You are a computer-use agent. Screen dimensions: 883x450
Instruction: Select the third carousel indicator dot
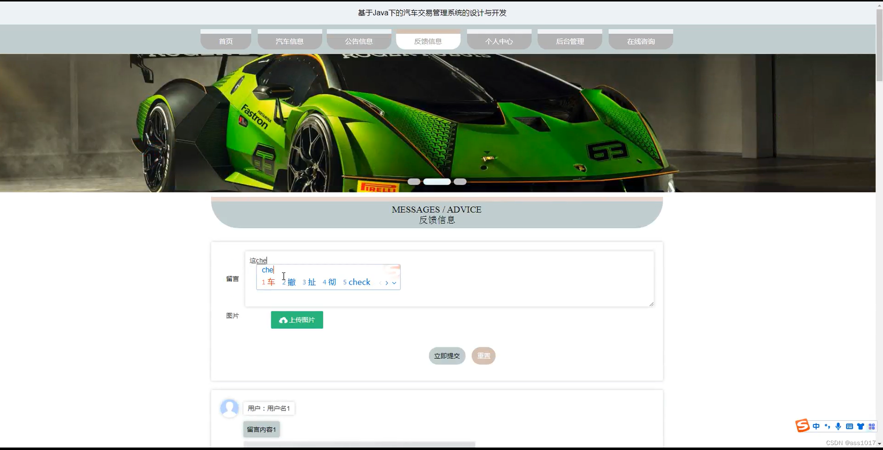pyautogui.click(x=460, y=182)
